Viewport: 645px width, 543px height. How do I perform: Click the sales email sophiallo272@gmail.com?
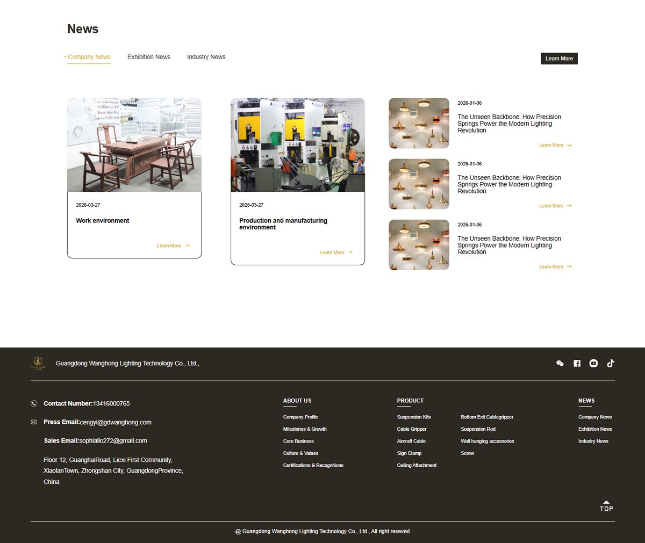tap(113, 441)
